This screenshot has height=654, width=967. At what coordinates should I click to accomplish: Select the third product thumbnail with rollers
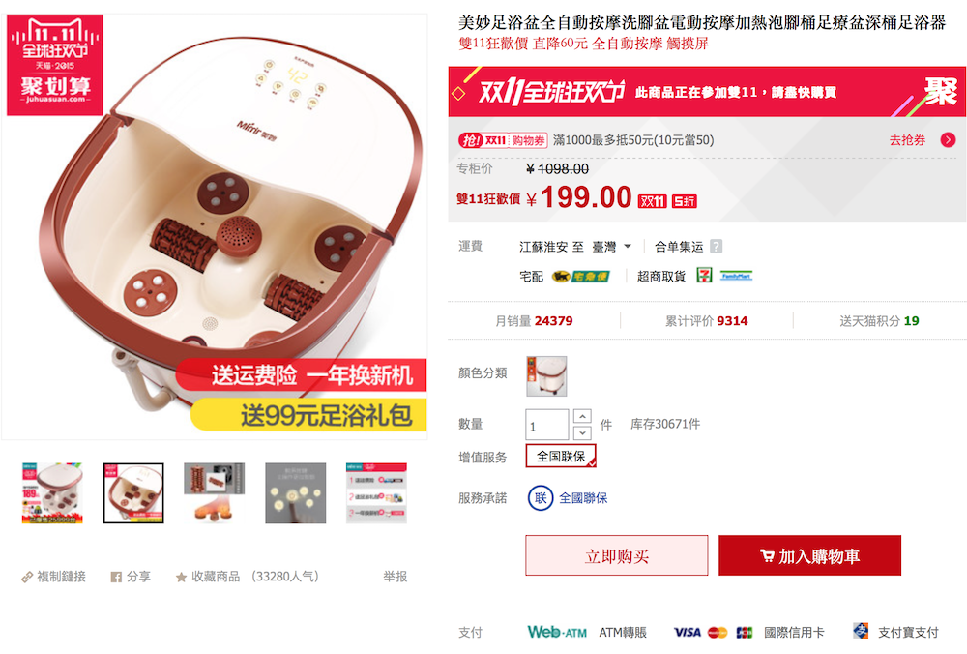click(215, 493)
